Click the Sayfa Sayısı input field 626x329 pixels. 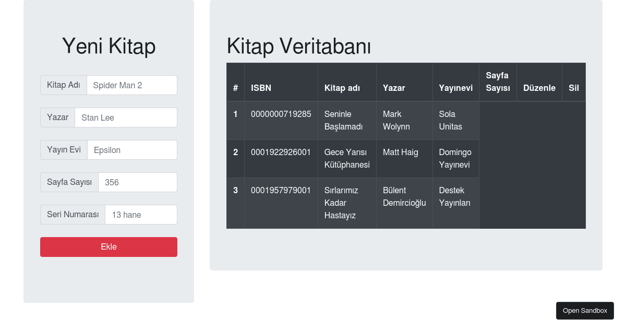click(x=137, y=182)
